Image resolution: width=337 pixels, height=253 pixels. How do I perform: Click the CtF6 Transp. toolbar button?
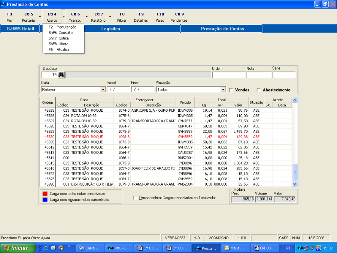coord(75,17)
